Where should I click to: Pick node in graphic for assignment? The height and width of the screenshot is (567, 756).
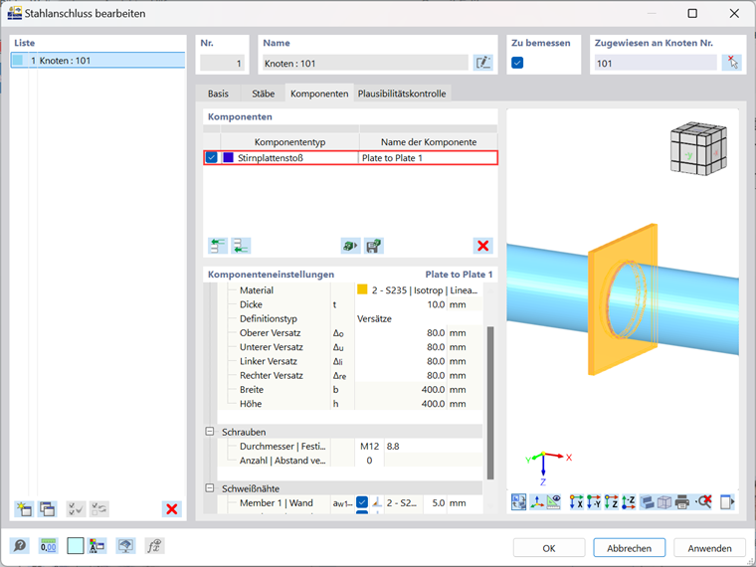731,63
